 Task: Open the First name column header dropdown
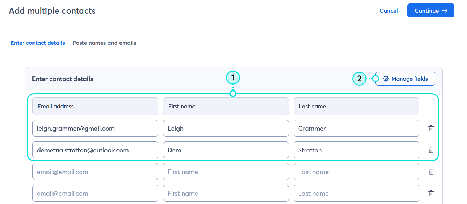226,106
